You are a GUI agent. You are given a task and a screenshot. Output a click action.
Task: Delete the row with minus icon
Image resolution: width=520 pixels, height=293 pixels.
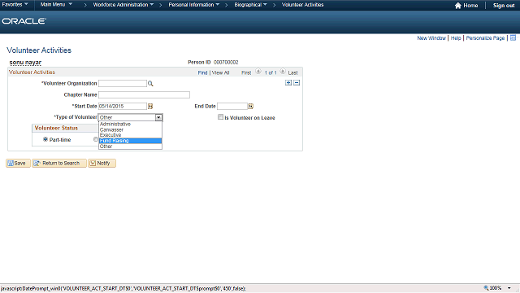point(297,83)
